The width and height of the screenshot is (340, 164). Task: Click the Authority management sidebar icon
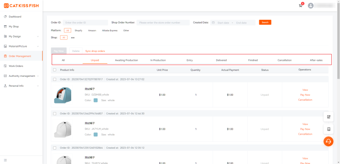5,76
